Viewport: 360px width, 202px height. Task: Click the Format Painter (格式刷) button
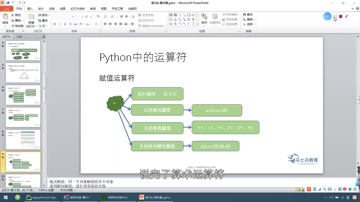[17, 26]
